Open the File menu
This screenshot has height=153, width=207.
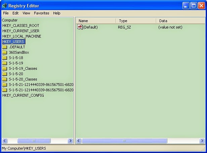coord(6,13)
